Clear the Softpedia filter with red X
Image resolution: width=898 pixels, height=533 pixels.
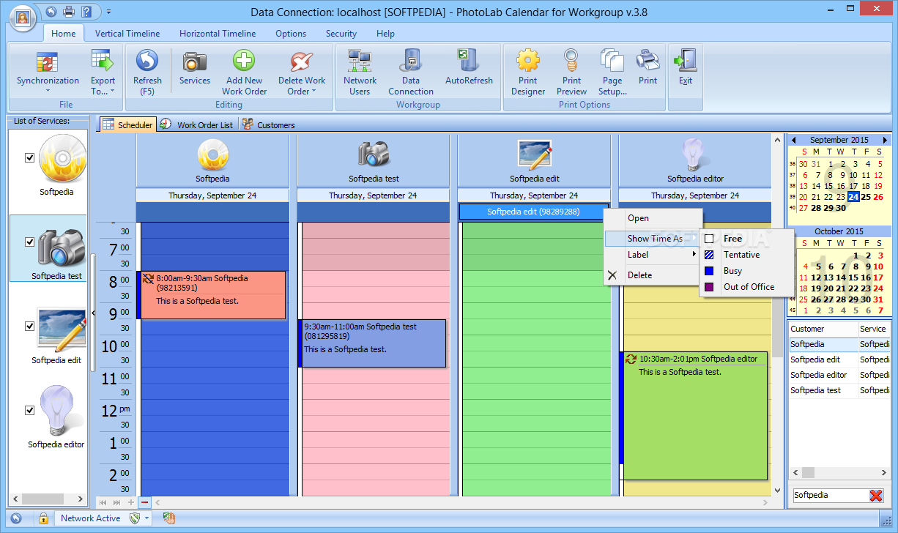click(x=876, y=496)
